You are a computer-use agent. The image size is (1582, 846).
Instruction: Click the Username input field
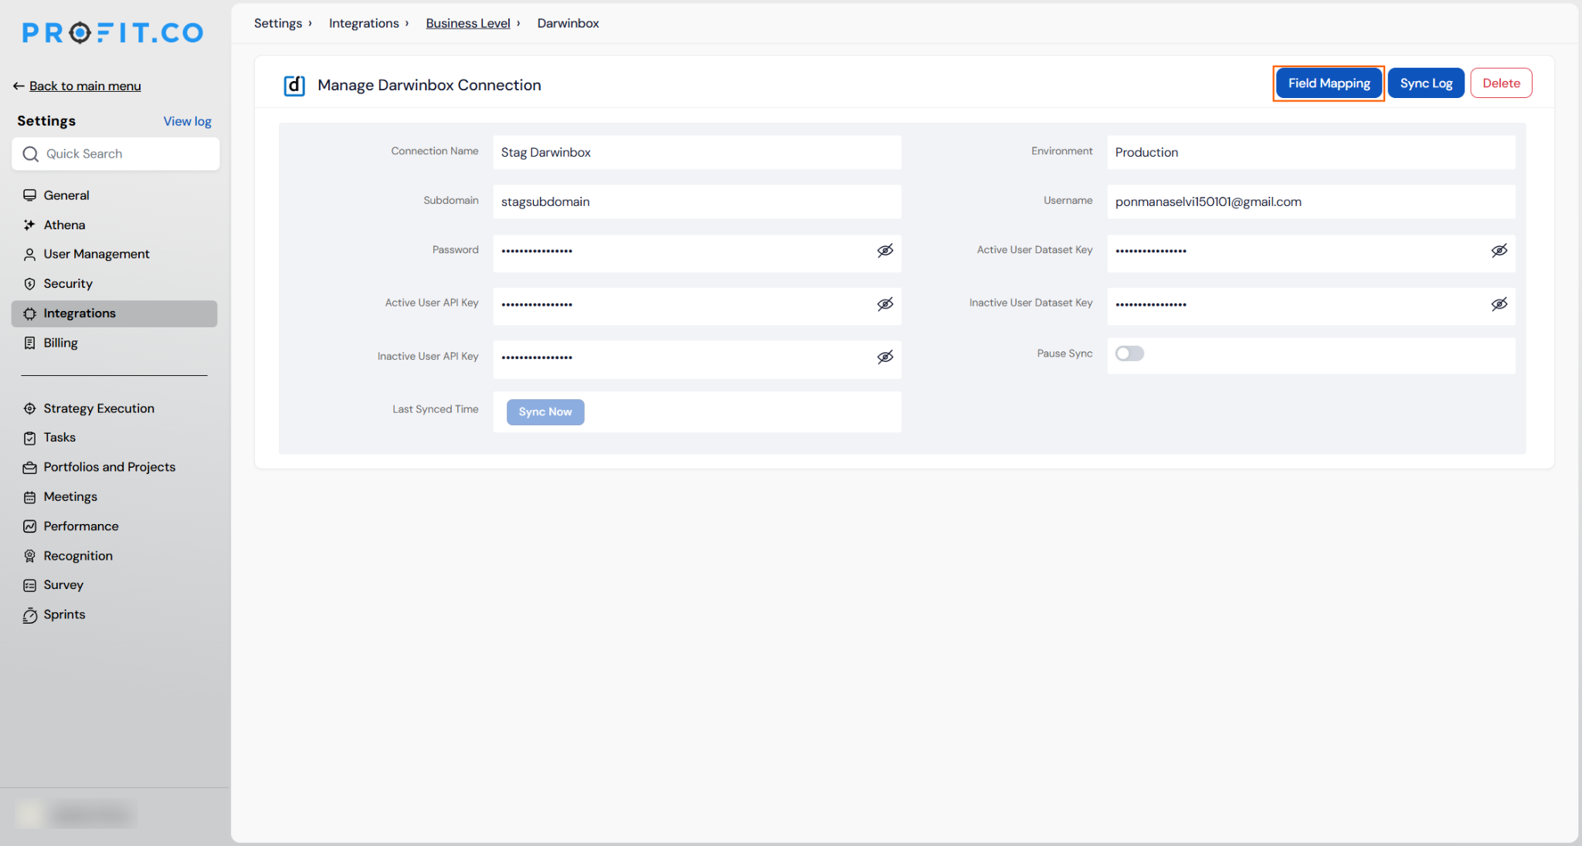(x=1311, y=201)
